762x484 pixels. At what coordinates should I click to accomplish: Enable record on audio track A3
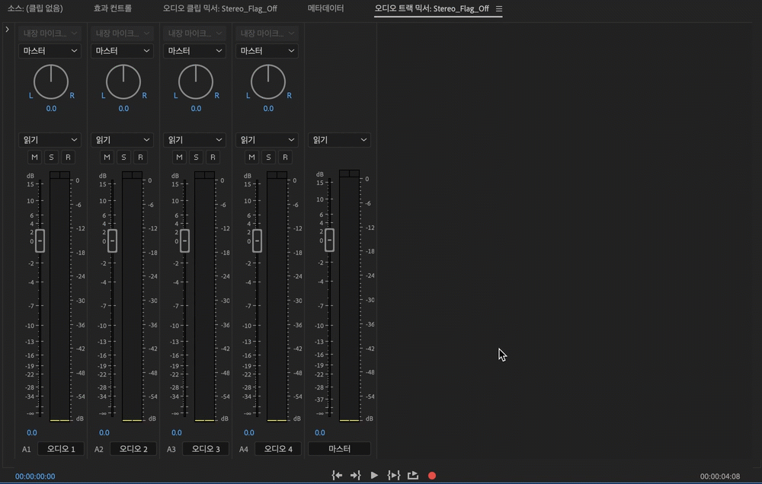pyautogui.click(x=213, y=158)
